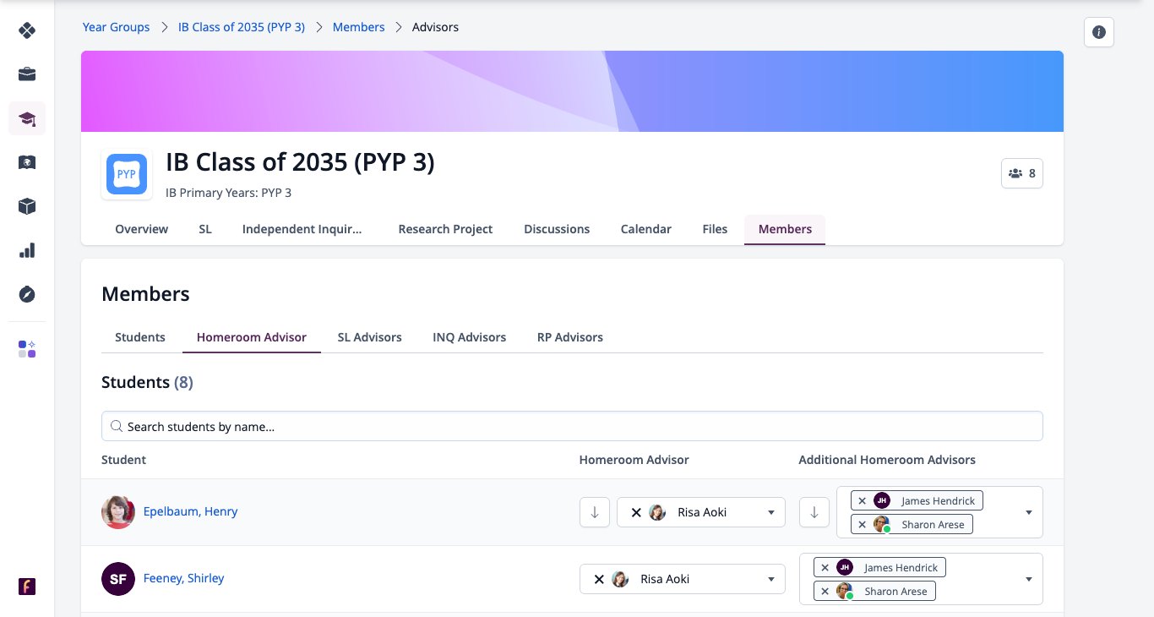The height and width of the screenshot is (617, 1154).
Task: Remove Risa Aoki from Epelbaum, Henry
Action: [x=636, y=512]
